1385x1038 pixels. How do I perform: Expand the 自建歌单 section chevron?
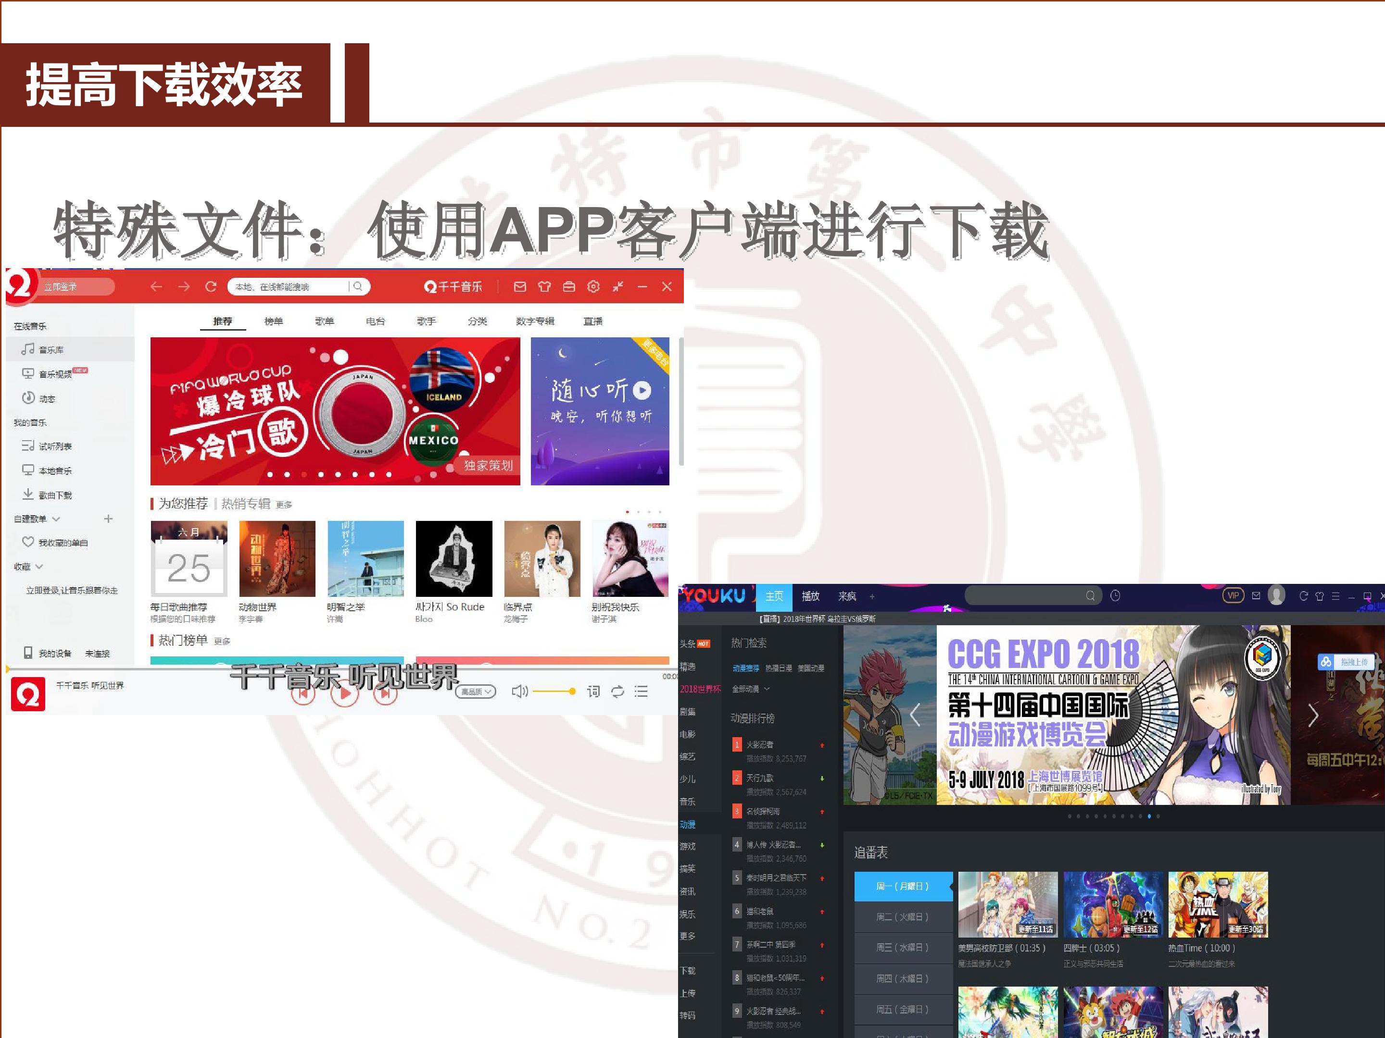coord(56,519)
